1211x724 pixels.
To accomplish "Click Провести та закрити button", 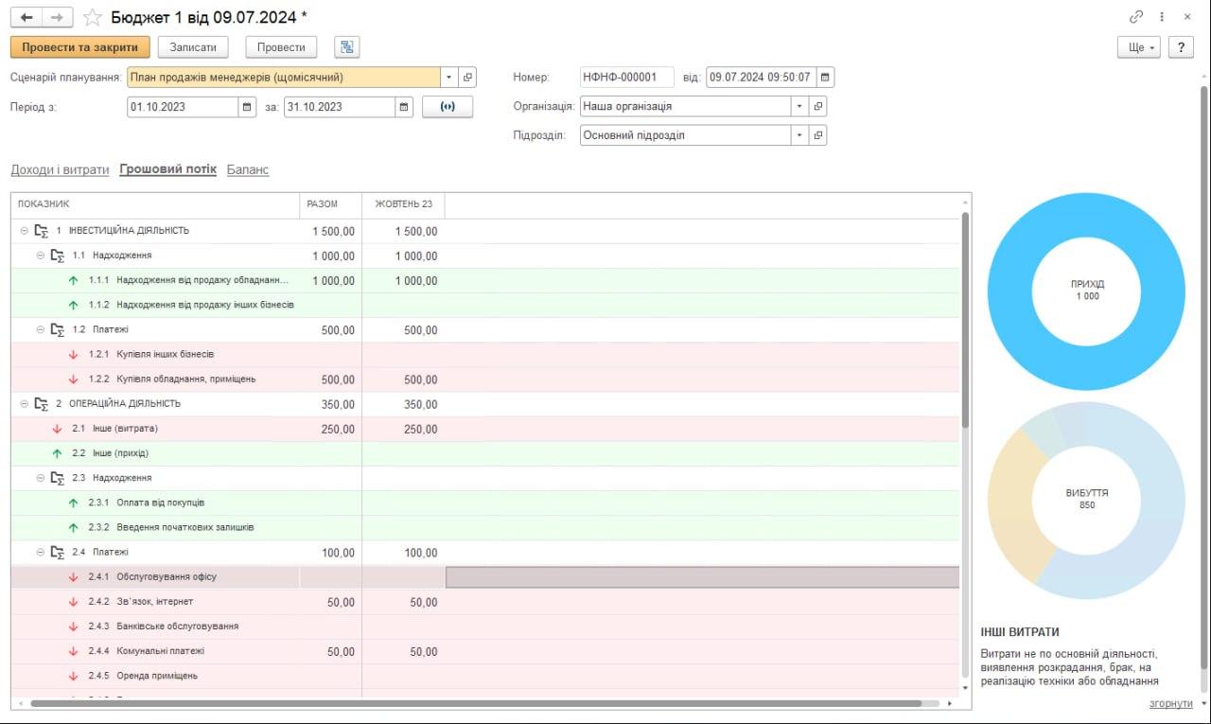I will click(80, 47).
